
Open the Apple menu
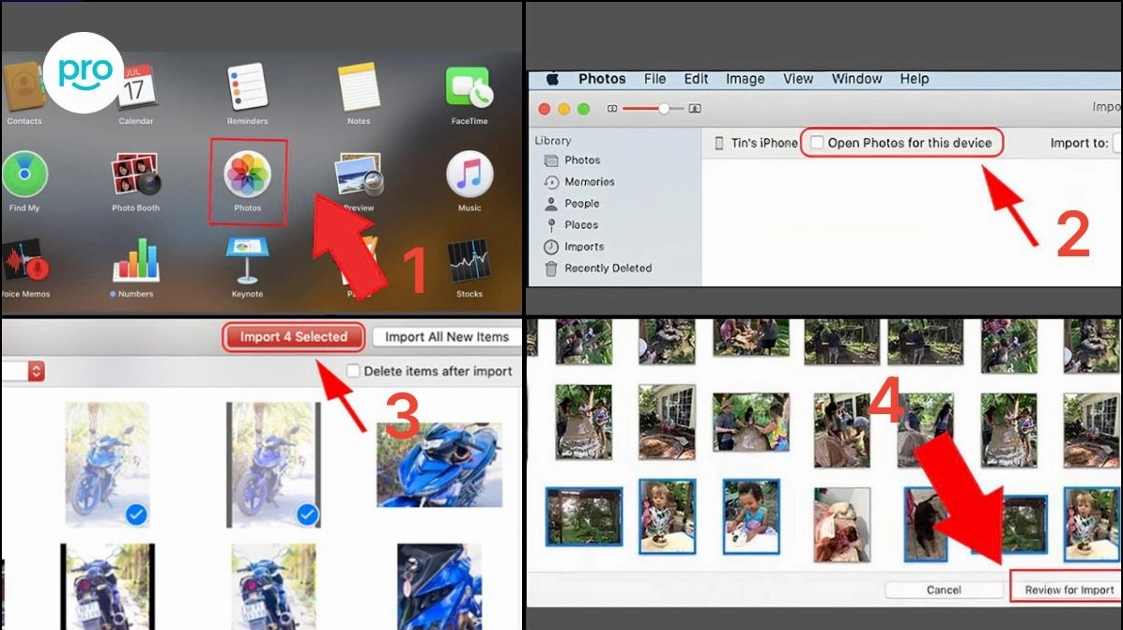point(552,79)
